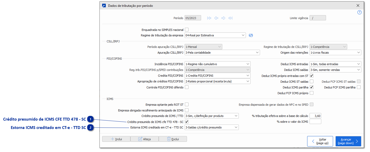370x152 pixels.
Task: Click the Inclui button
Action: [116, 139]
